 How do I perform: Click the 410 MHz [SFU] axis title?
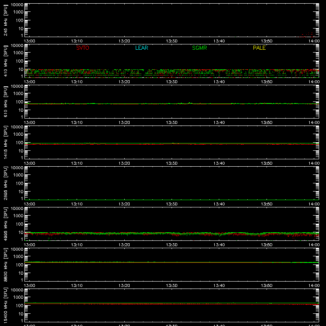6,61
